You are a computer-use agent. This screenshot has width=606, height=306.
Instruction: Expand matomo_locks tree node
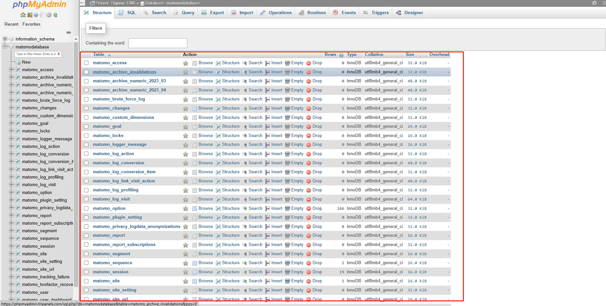click(11, 131)
